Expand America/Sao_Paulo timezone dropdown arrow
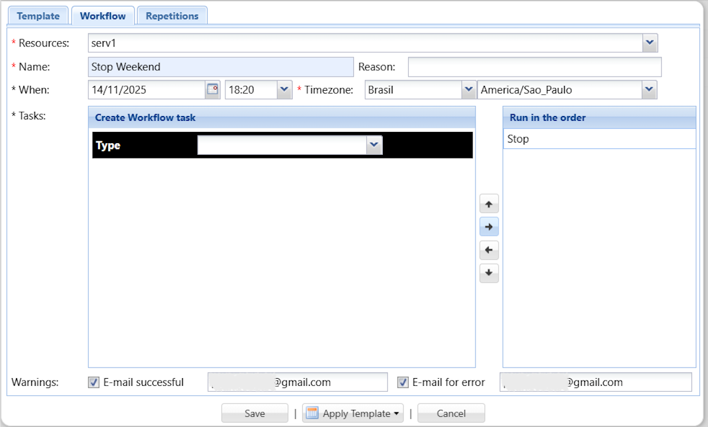 tap(649, 90)
